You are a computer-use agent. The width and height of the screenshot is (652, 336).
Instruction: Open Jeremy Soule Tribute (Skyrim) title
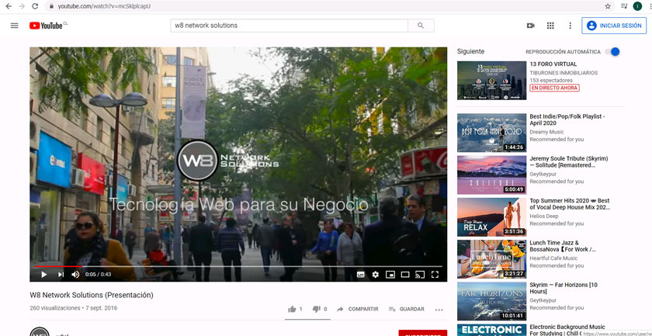(569, 161)
